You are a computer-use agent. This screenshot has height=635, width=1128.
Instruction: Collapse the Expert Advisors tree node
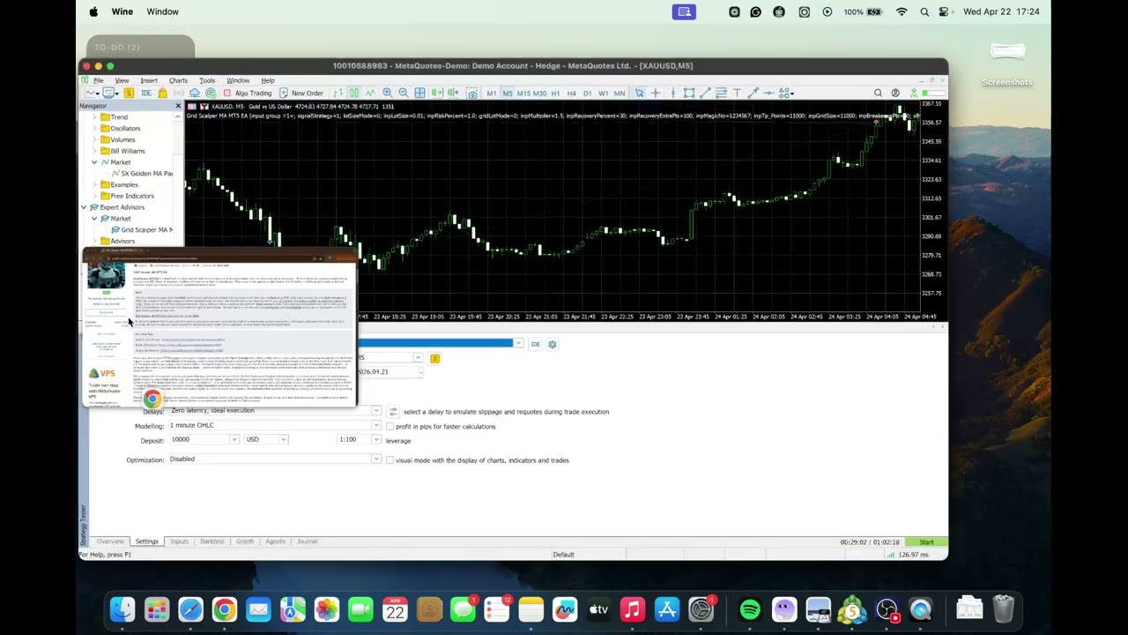[x=84, y=207]
